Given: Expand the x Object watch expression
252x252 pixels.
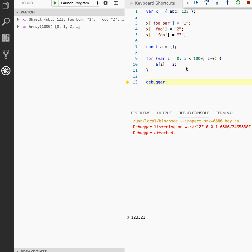Looking at the screenshot, I should (x=18, y=19).
